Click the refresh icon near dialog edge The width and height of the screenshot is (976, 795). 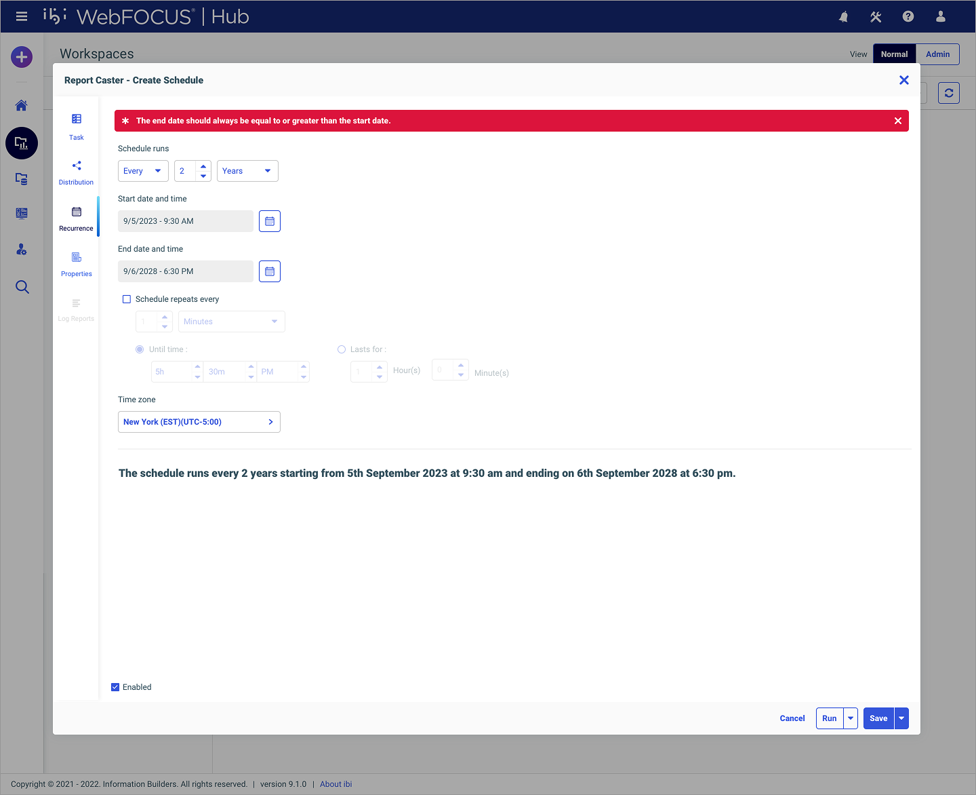pyautogui.click(x=948, y=93)
